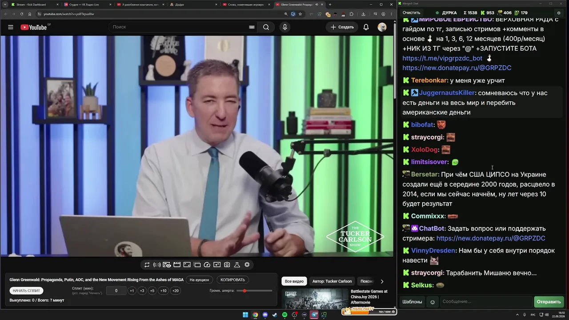This screenshot has width=569, height=320.
Task: Click username JuggernautsKiller in chat
Action: click(447, 93)
